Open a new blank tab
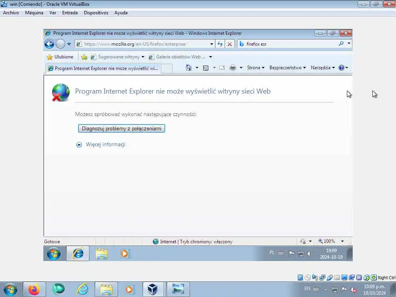The width and height of the screenshot is (396, 297). [x=167, y=68]
